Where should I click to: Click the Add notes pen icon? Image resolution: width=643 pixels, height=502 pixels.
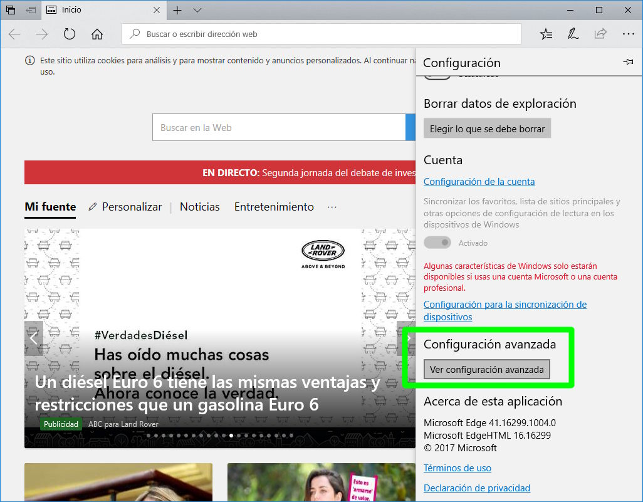(x=573, y=34)
